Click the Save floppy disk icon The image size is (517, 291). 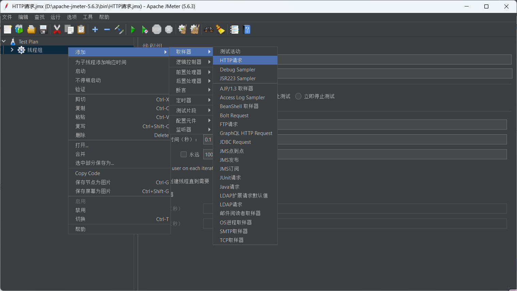tap(43, 30)
